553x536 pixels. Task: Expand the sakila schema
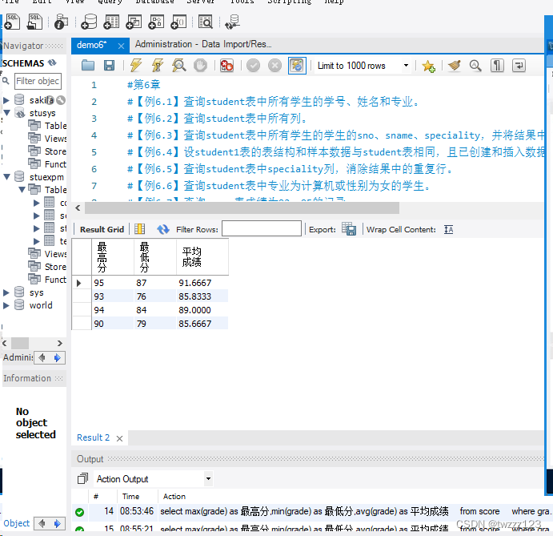coord(6,100)
